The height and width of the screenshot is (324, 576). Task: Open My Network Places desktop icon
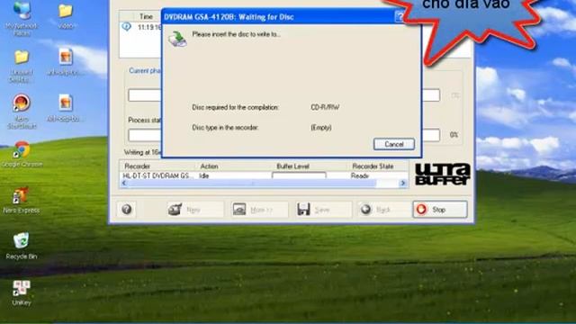22,18
